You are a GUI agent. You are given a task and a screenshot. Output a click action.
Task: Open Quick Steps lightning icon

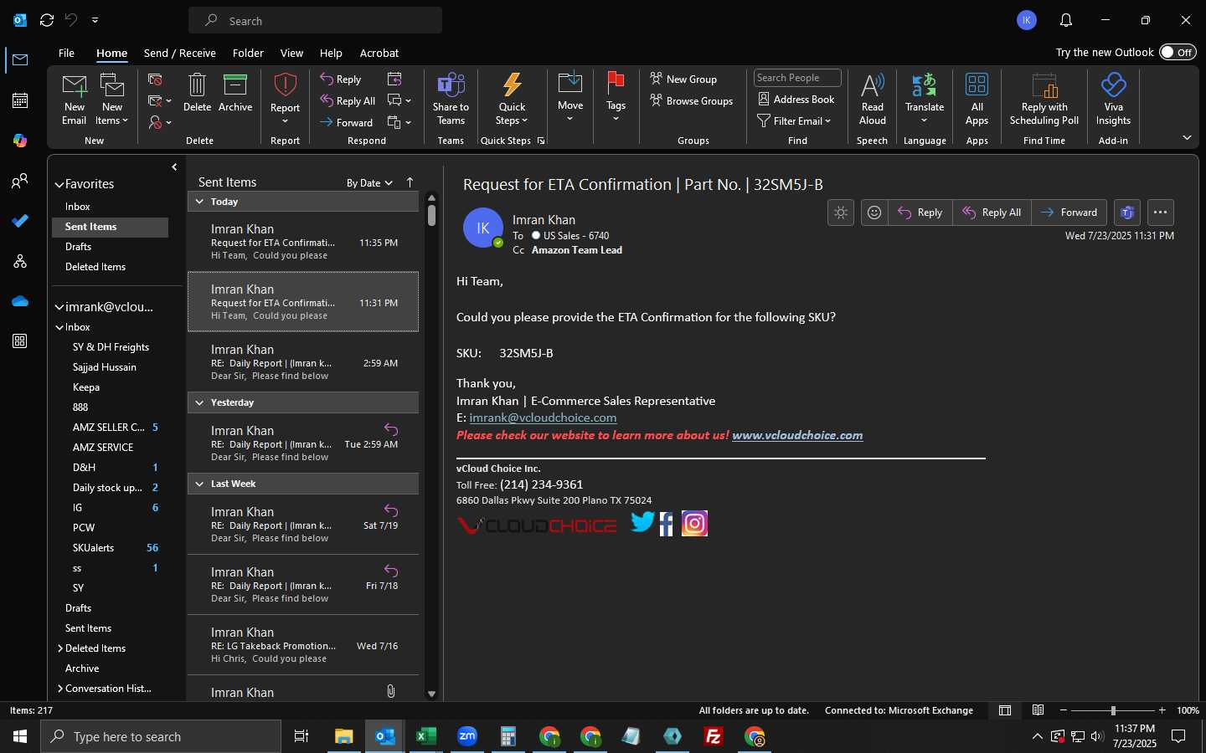click(512, 99)
